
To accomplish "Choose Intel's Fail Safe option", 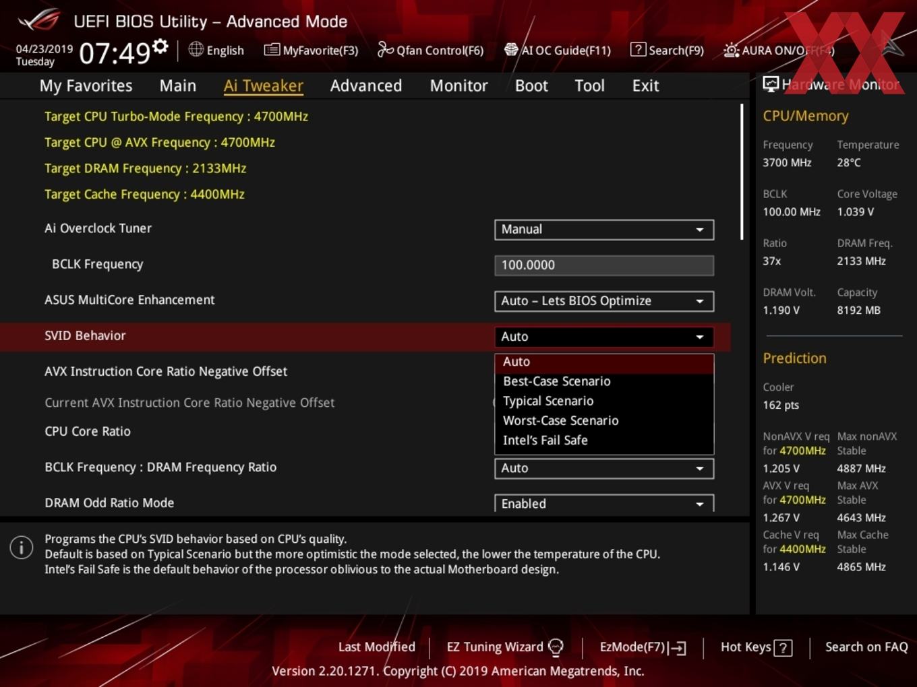I will point(604,440).
